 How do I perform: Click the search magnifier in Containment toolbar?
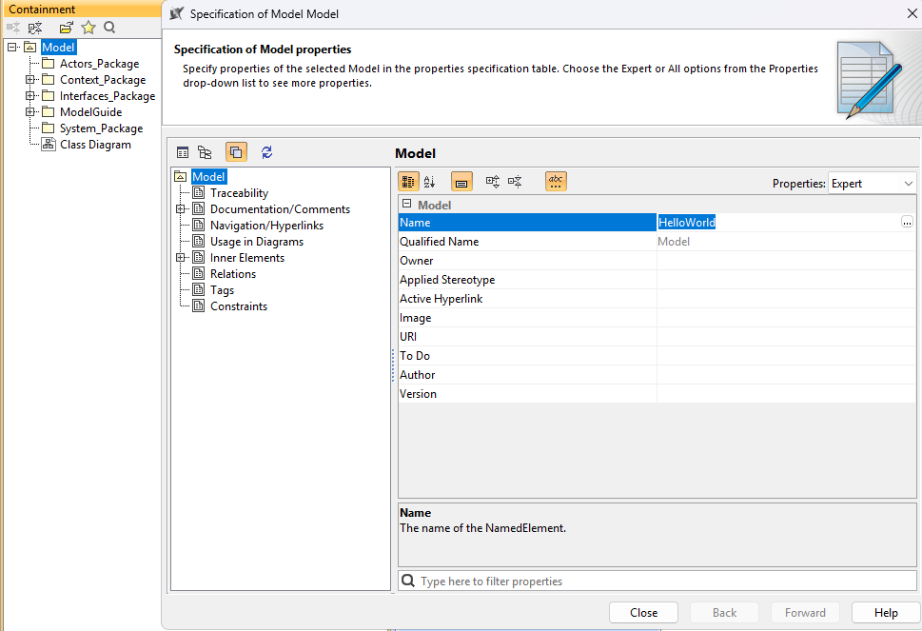(109, 27)
